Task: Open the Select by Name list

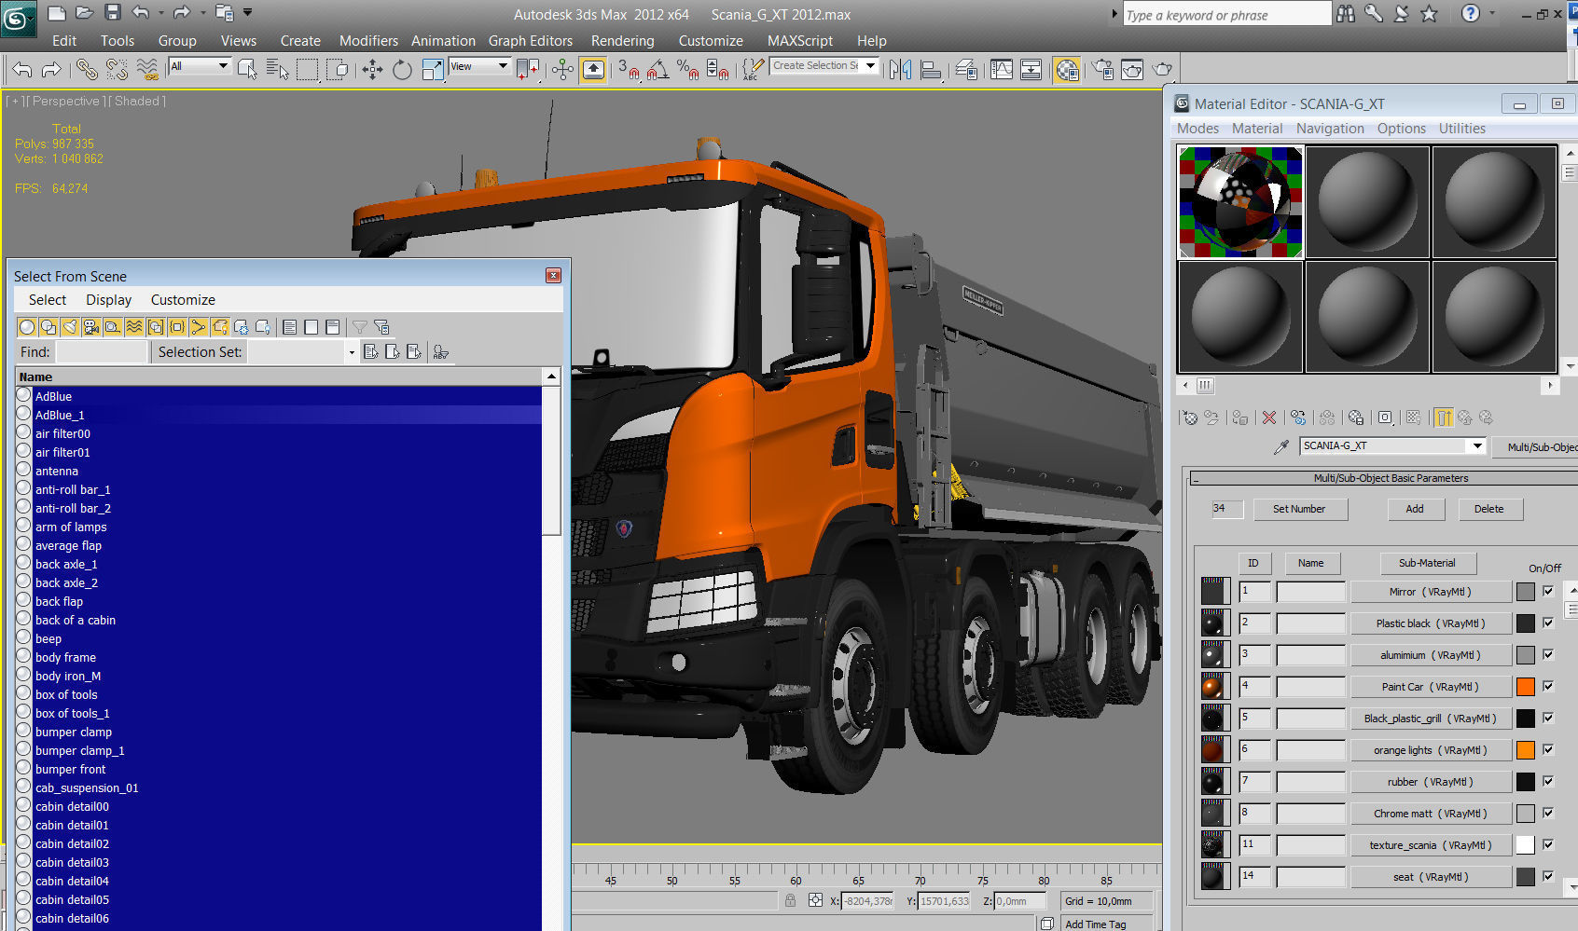Action: [x=277, y=69]
